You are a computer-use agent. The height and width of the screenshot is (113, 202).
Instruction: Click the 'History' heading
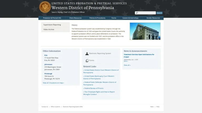pos(74,25)
